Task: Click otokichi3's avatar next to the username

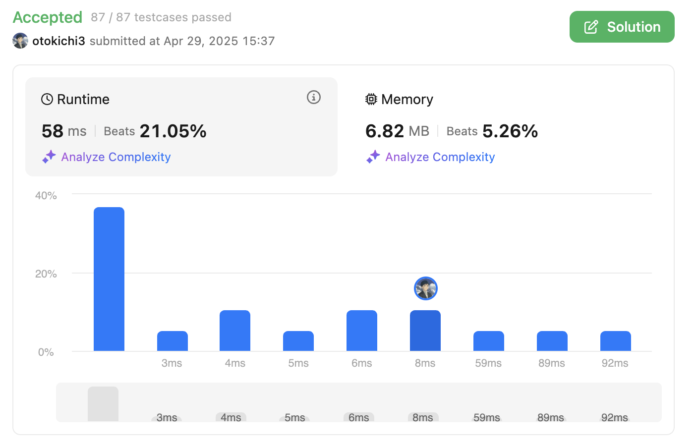Action: [20, 41]
